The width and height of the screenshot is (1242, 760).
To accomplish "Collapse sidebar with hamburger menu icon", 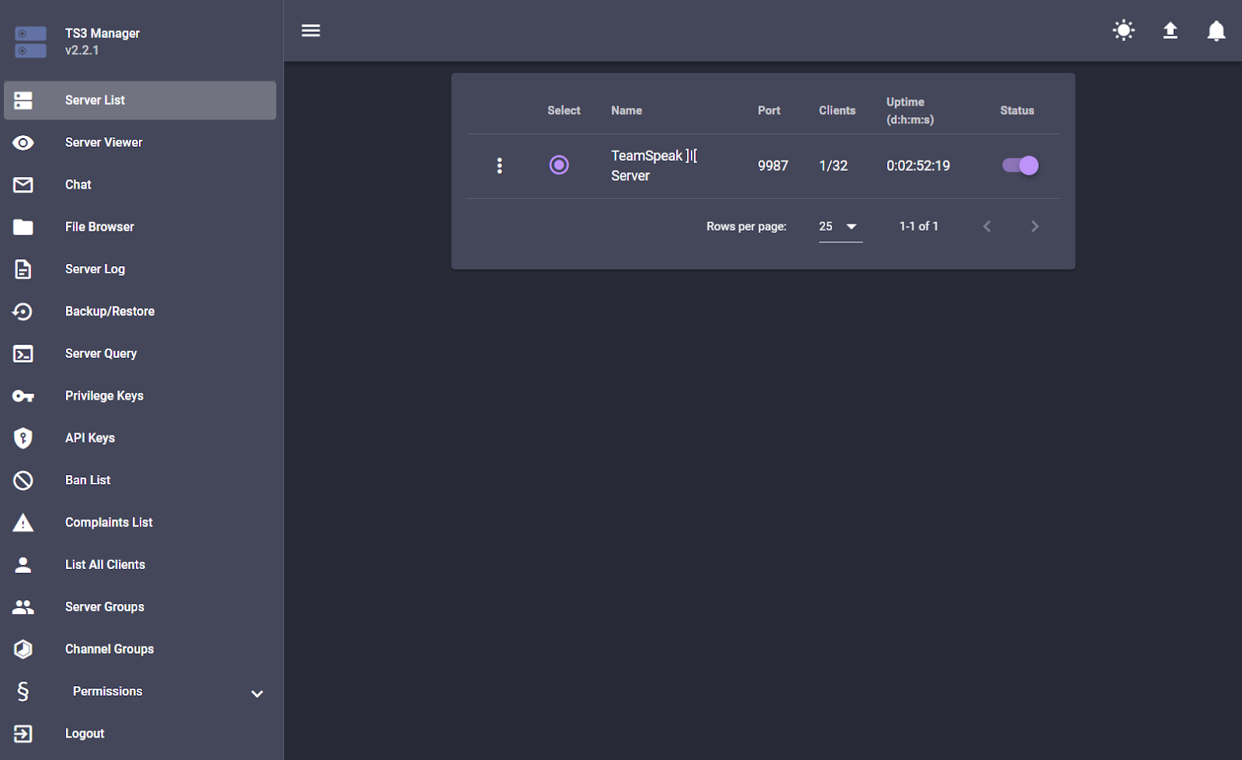I will pyautogui.click(x=310, y=30).
